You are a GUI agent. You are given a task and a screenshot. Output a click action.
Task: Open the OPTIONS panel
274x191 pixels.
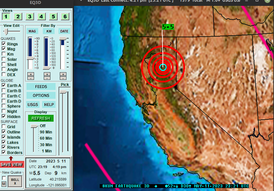click(41, 95)
